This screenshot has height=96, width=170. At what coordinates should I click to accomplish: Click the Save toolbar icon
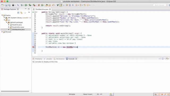(x=6, y=5)
